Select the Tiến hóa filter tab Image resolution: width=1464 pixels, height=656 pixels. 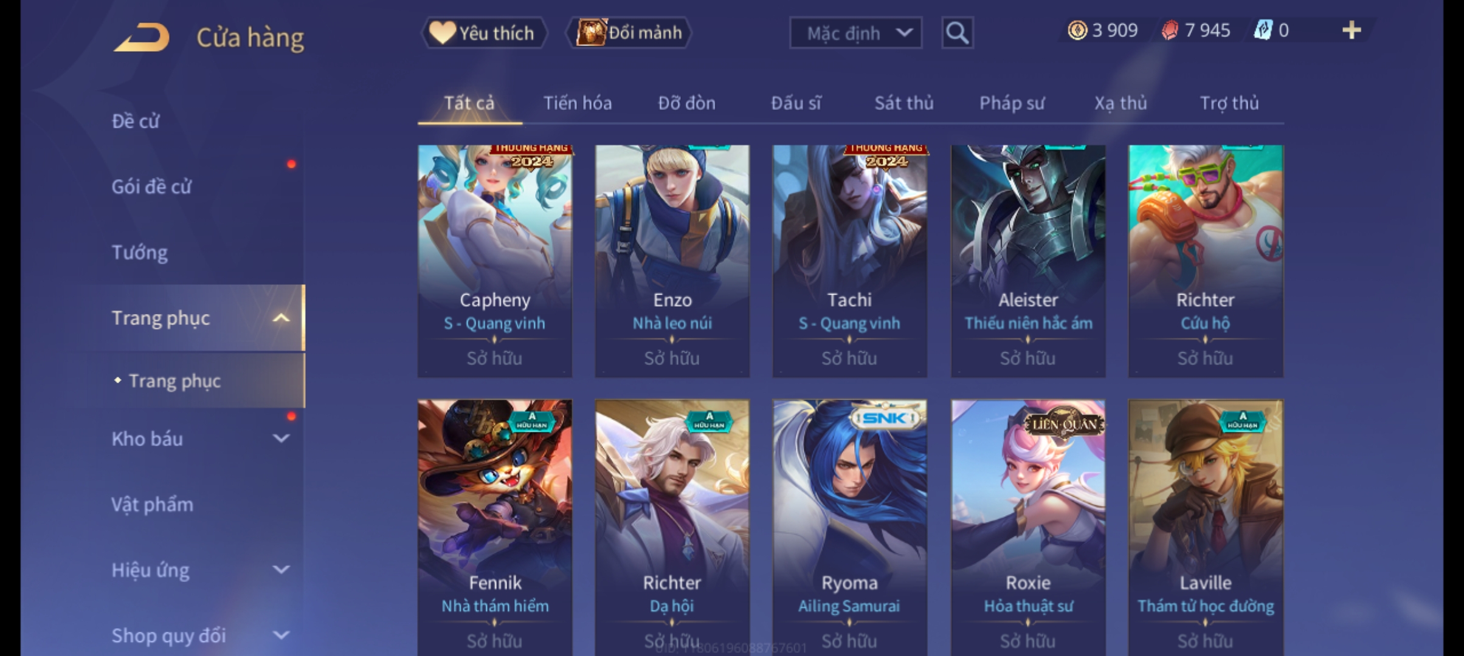tap(577, 103)
